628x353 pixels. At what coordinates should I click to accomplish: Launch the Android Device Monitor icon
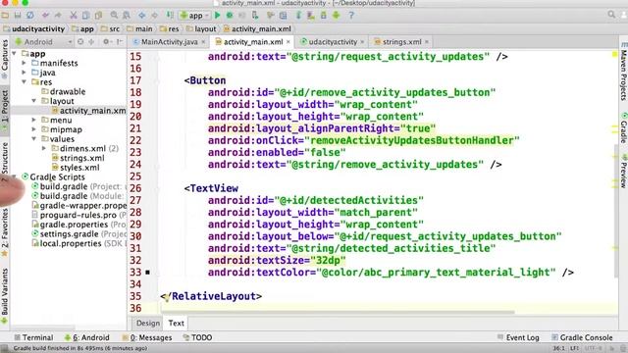336,16
